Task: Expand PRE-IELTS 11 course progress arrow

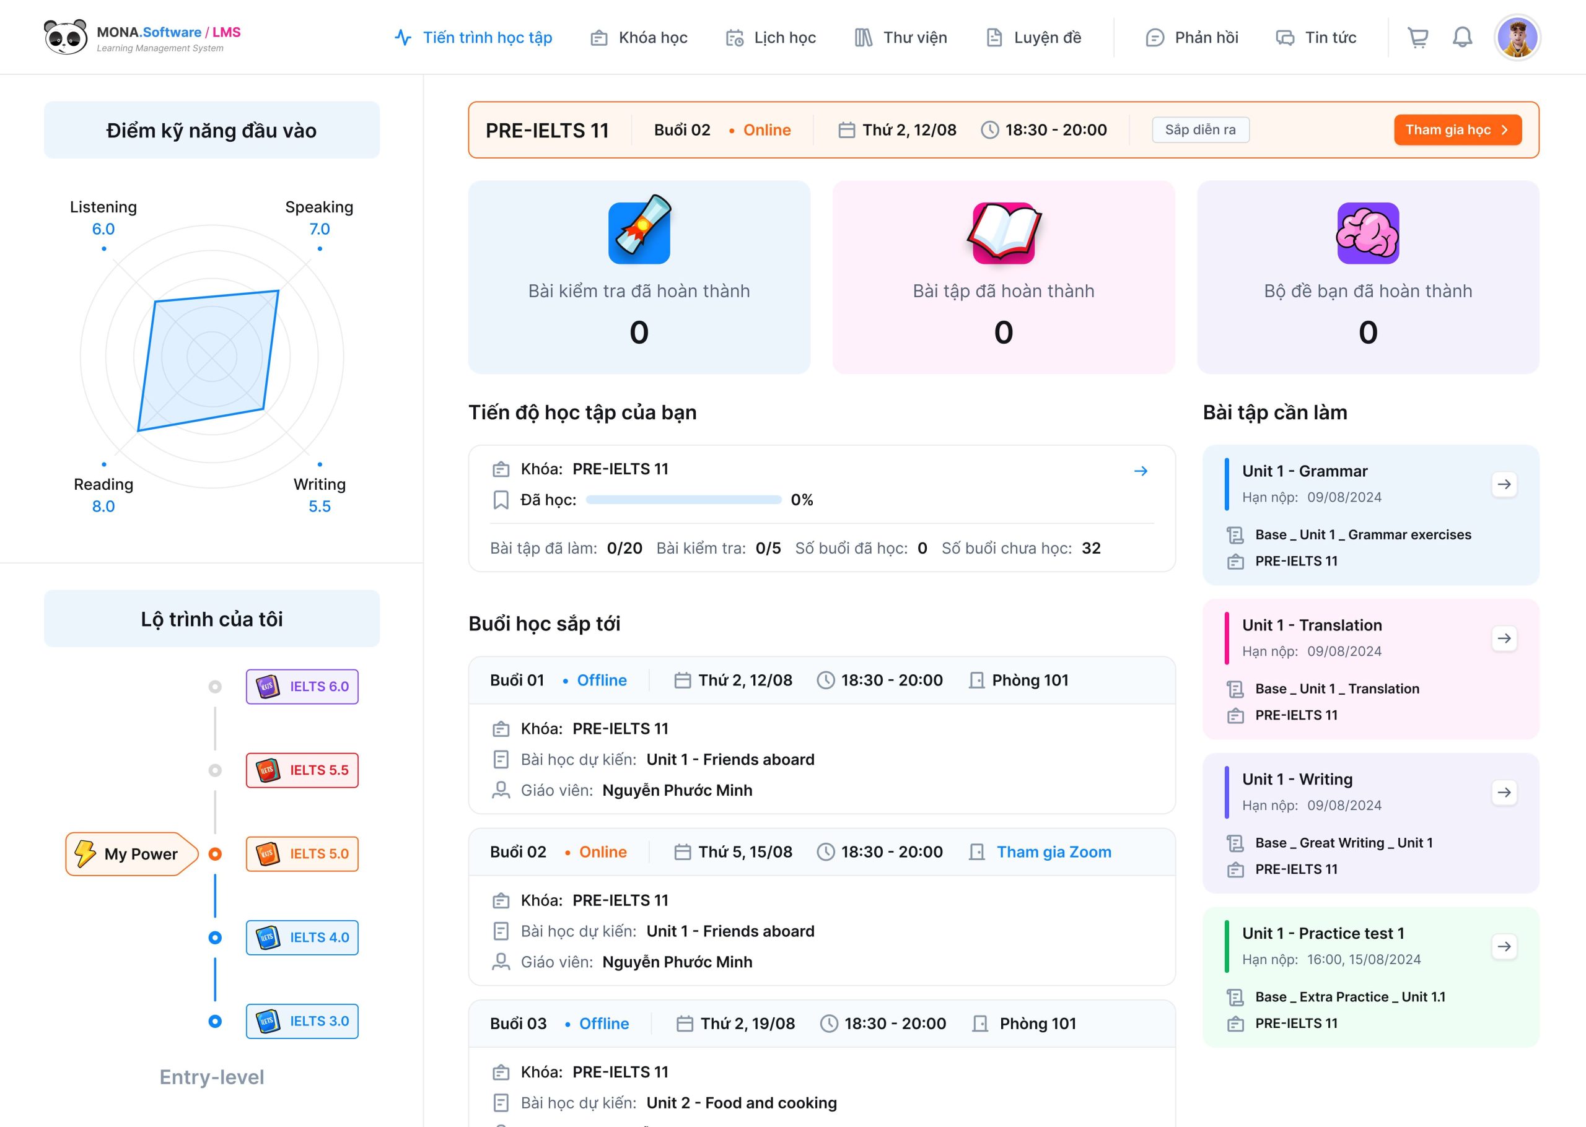Action: click(1141, 471)
